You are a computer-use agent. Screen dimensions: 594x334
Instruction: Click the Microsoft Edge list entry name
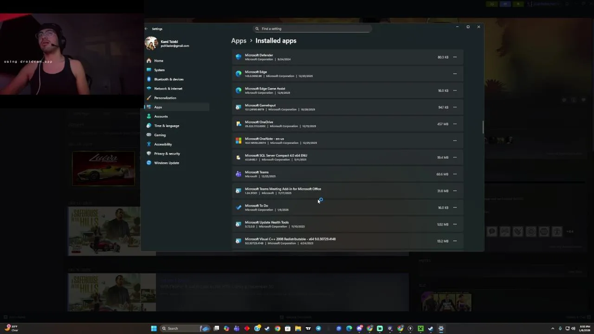(256, 72)
